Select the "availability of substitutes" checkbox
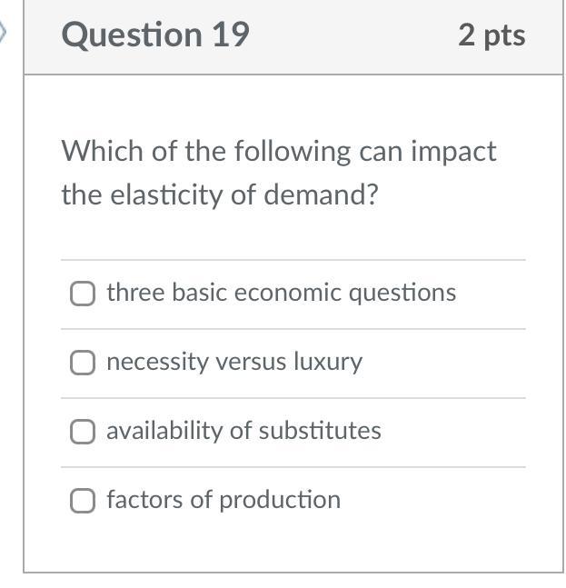The width and height of the screenshot is (566, 588). tap(83, 432)
